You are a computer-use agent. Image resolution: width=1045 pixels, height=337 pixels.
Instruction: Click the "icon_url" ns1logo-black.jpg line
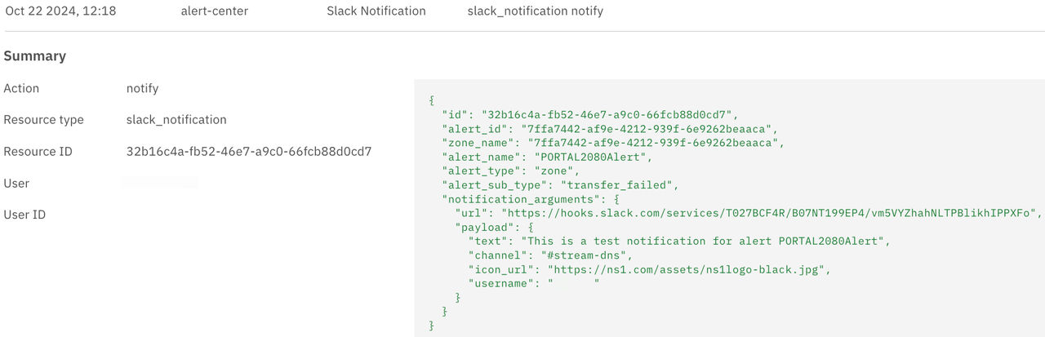pos(649,269)
